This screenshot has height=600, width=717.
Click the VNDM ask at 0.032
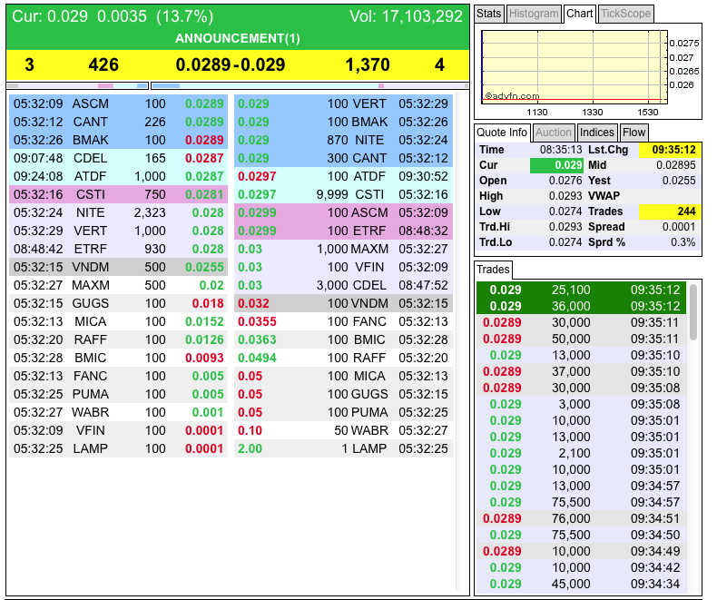pyautogui.click(x=343, y=303)
